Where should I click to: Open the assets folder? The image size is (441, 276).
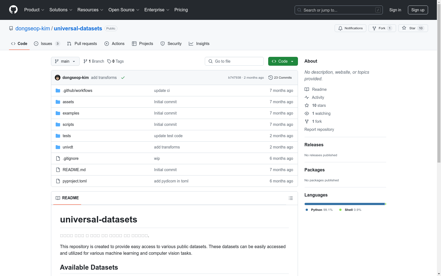click(68, 102)
